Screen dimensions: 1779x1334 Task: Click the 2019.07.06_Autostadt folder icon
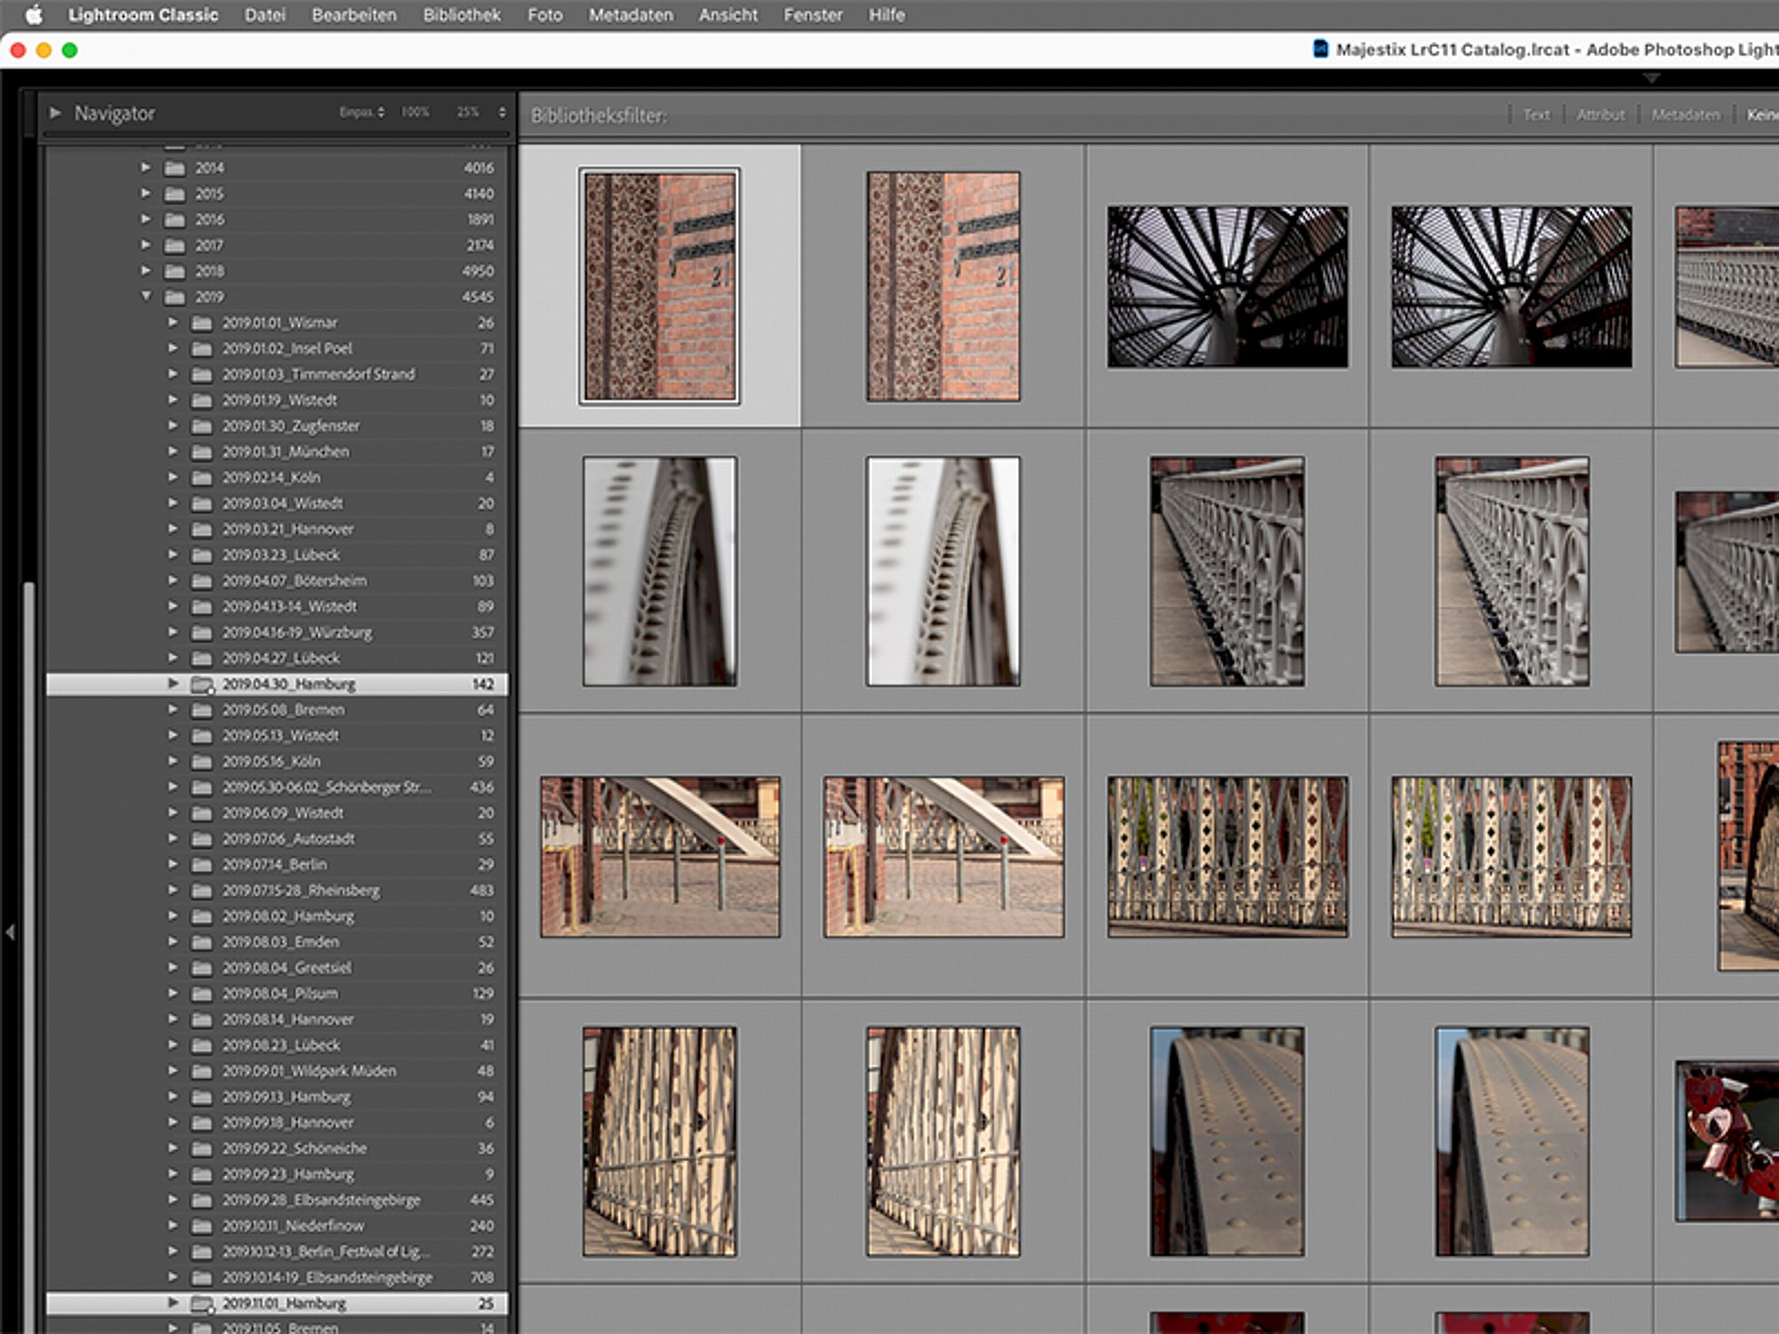tap(202, 839)
